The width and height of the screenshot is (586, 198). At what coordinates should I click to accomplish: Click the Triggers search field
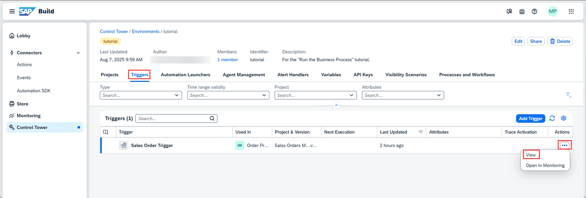(176, 118)
